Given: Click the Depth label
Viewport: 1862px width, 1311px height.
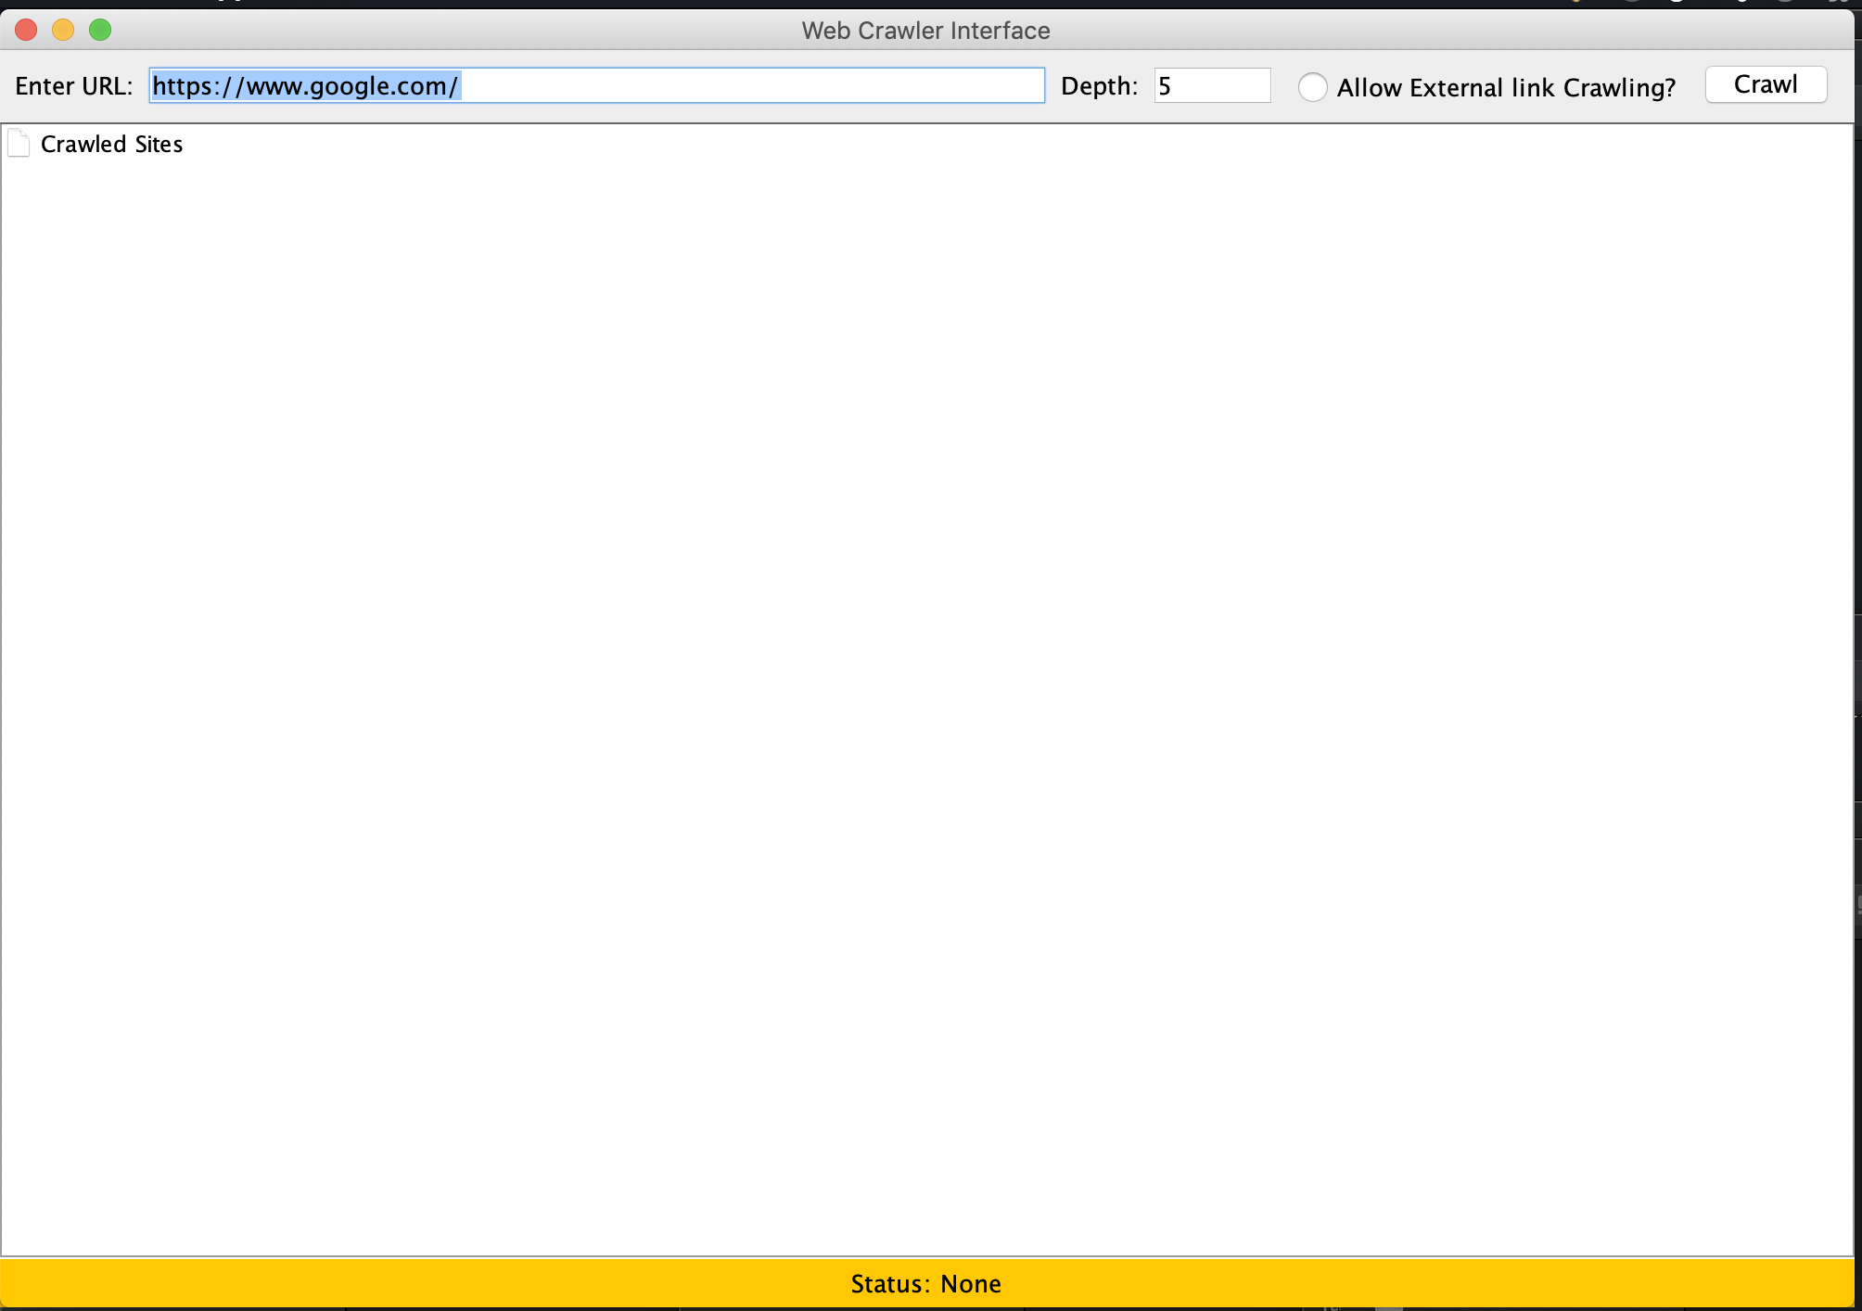Looking at the screenshot, I should coord(1099,86).
